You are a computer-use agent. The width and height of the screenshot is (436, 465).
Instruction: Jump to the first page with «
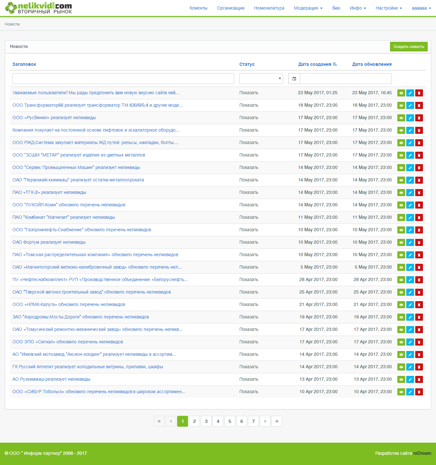point(159,421)
